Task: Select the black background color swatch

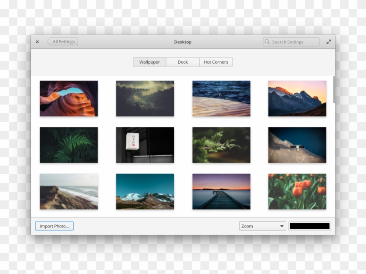Action: [x=309, y=226]
